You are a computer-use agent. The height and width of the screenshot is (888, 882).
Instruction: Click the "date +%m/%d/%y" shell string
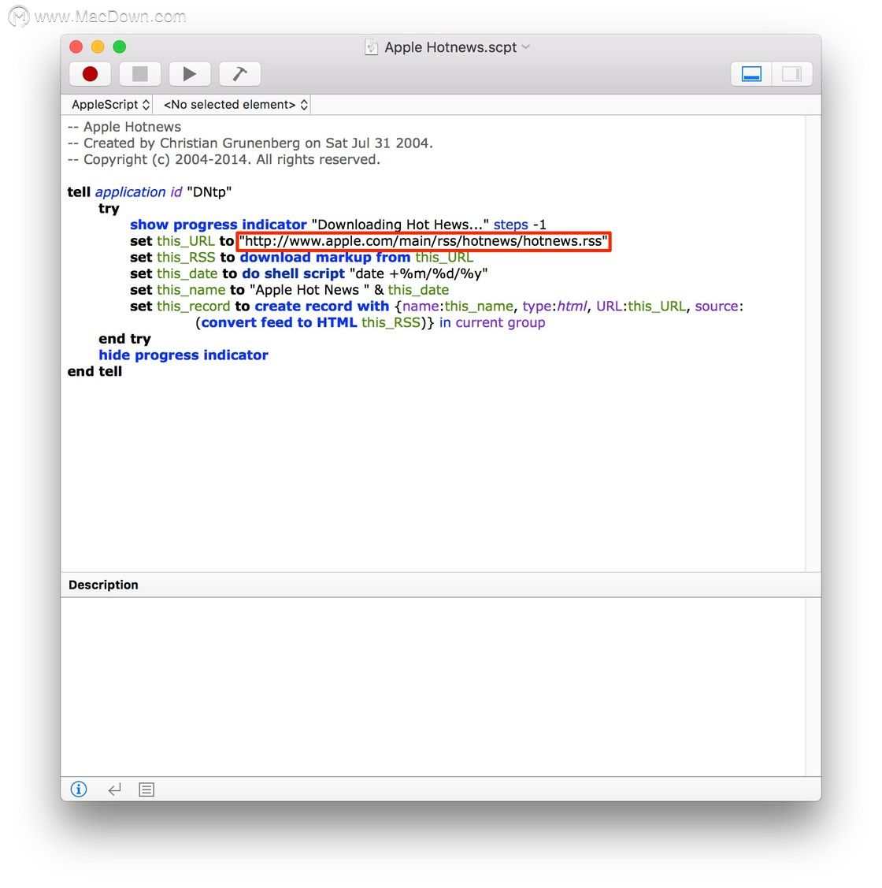click(418, 274)
